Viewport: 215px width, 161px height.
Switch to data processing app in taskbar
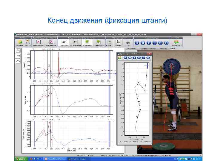[78, 159]
